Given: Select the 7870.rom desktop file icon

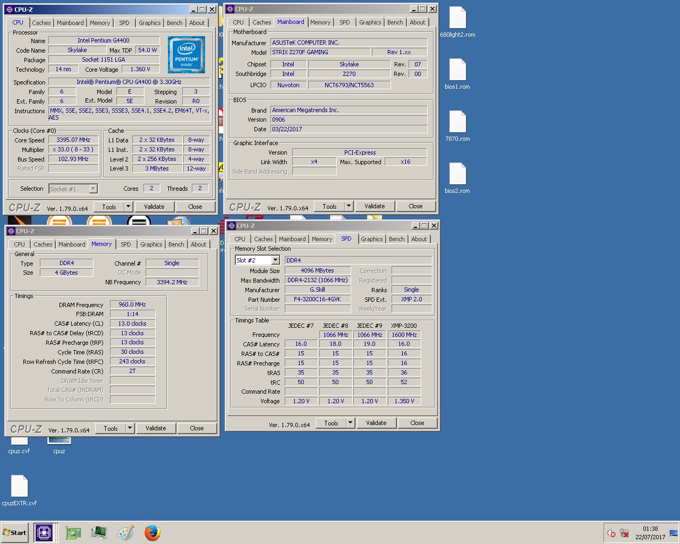Looking at the screenshot, I should pyautogui.click(x=457, y=126).
